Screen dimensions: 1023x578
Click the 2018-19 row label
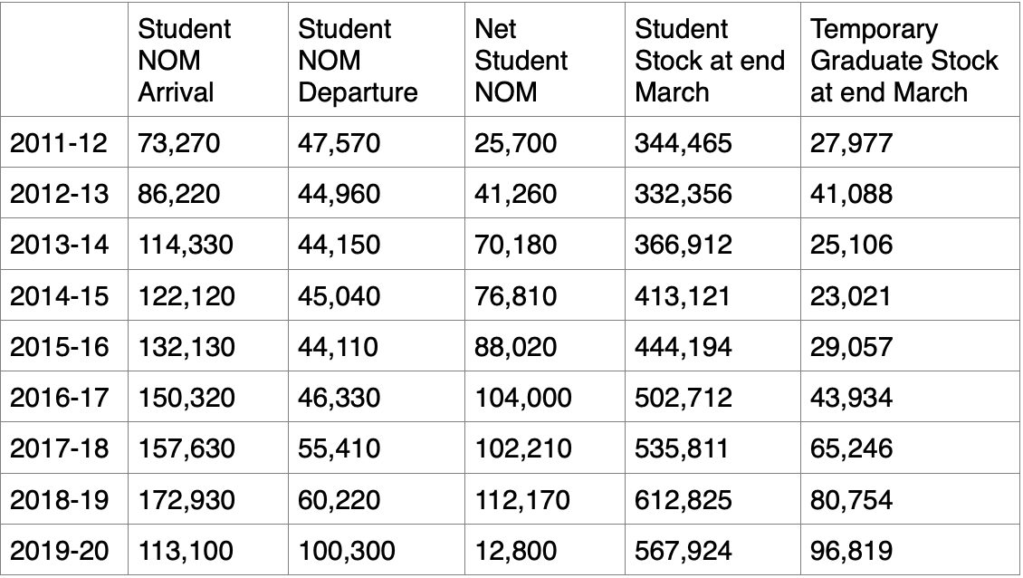(x=58, y=500)
